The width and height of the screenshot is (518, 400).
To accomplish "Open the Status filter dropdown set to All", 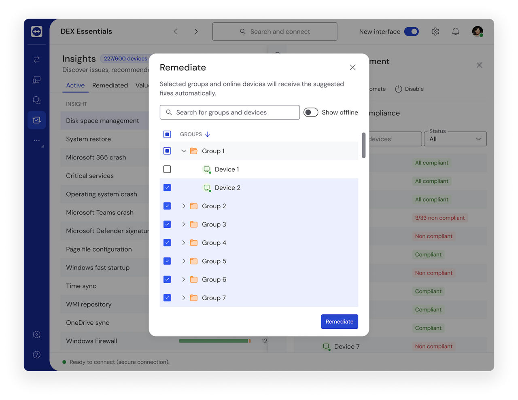I will pyautogui.click(x=455, y=139).
